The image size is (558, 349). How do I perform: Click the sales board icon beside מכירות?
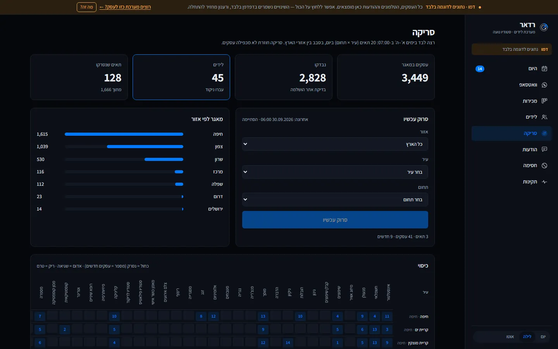[544, 101]
